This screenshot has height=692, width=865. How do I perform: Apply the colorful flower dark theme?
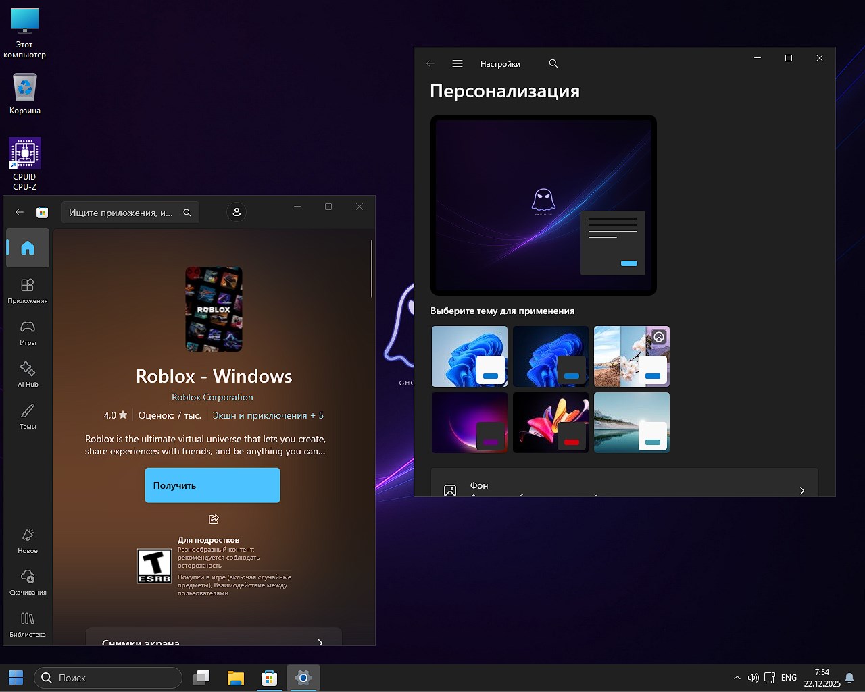click(x=551, y=423)
